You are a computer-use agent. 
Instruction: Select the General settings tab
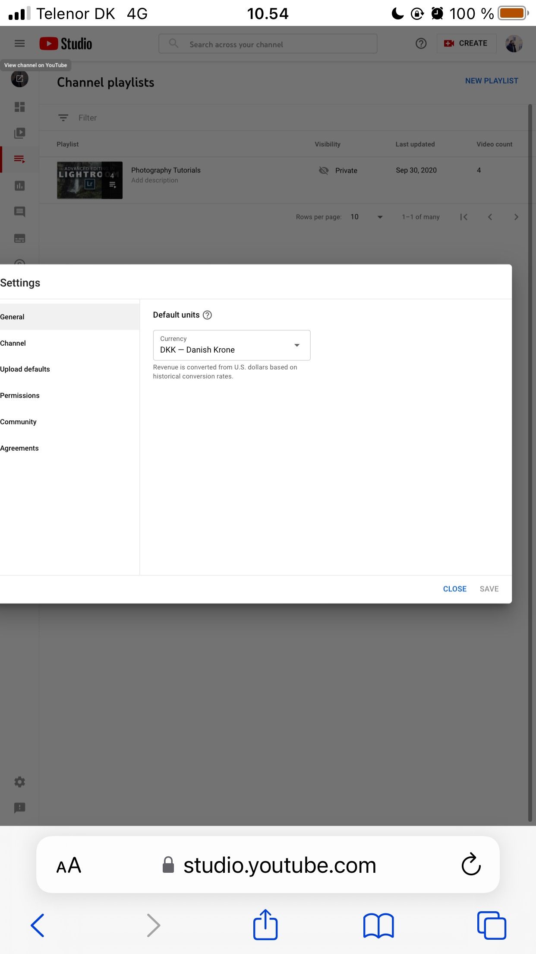click(x=69, y=317)
